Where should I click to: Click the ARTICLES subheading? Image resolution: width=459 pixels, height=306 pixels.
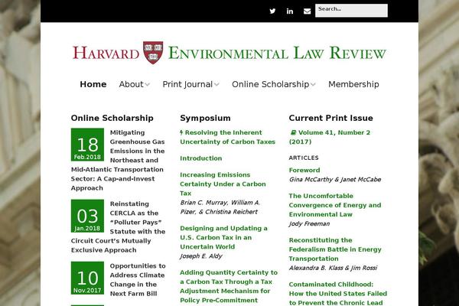(304, 158)
